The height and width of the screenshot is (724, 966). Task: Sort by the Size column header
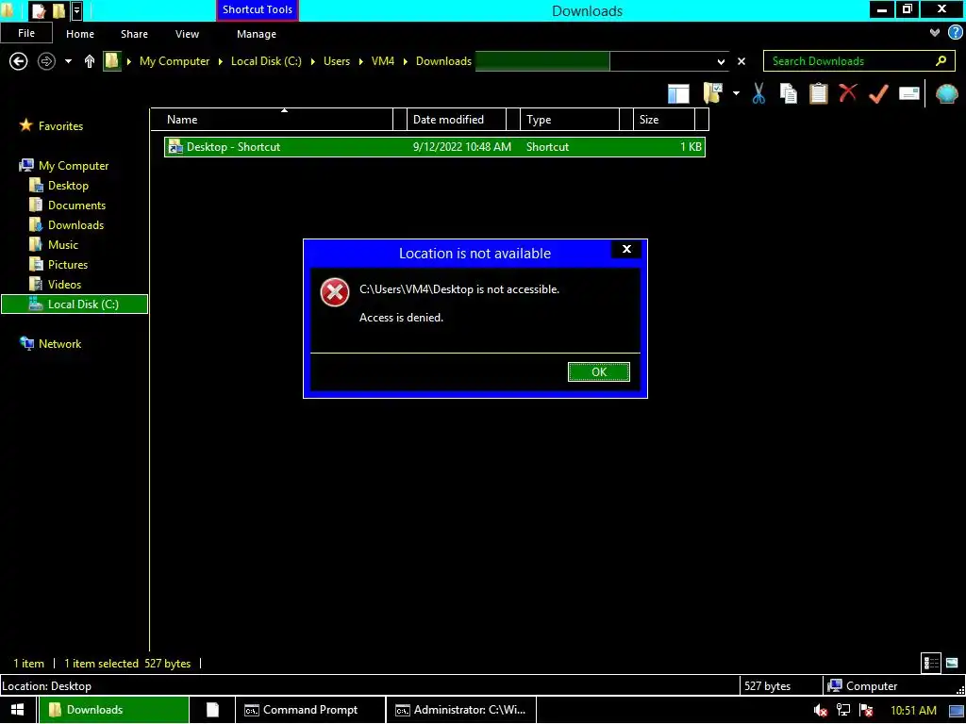point(664,120)
